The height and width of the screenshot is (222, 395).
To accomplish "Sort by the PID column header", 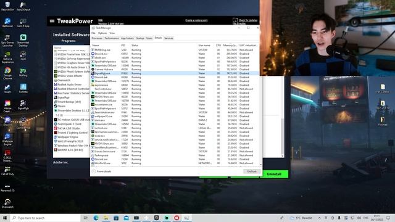I will point(125,45).
